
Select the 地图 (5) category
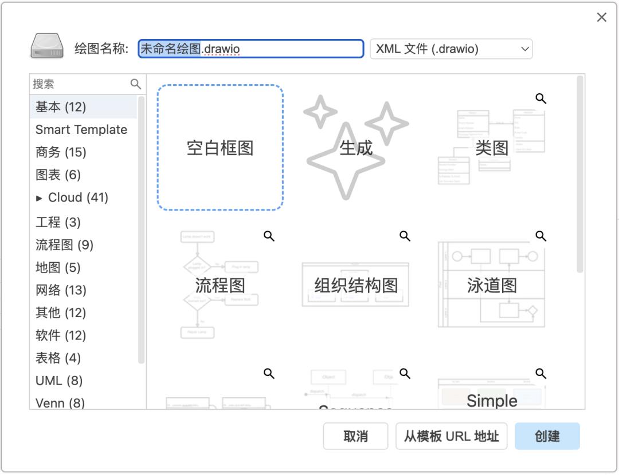[x=83, y=268]
